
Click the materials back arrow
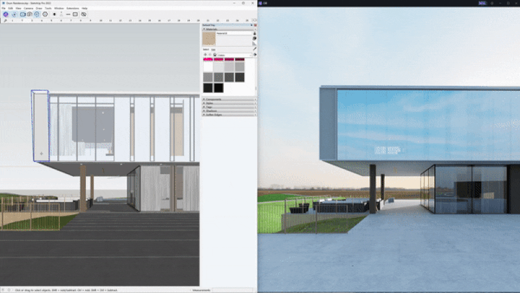pyautogui.click(x=205, y=55)
